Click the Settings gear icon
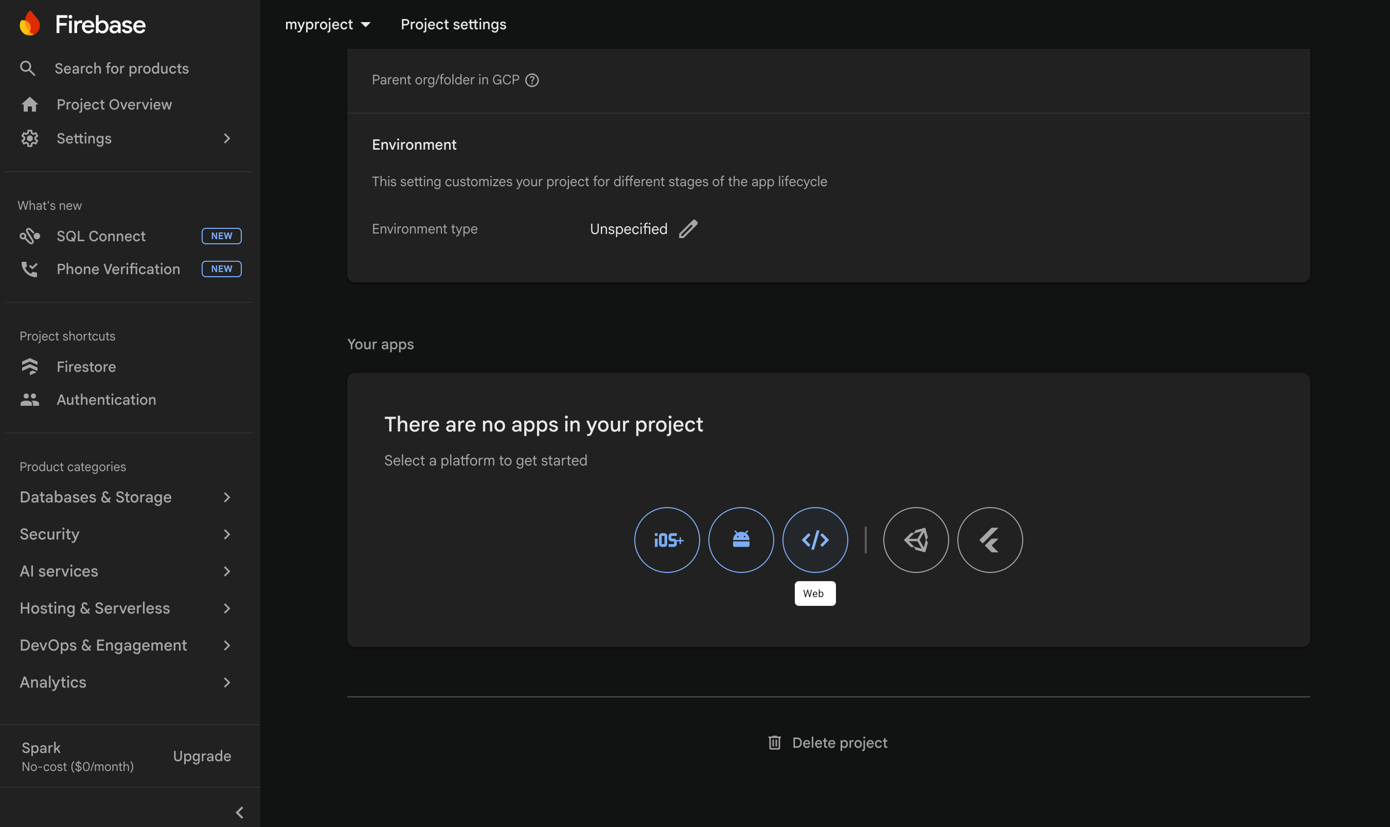1390x827 pixels. click(29, 138)
